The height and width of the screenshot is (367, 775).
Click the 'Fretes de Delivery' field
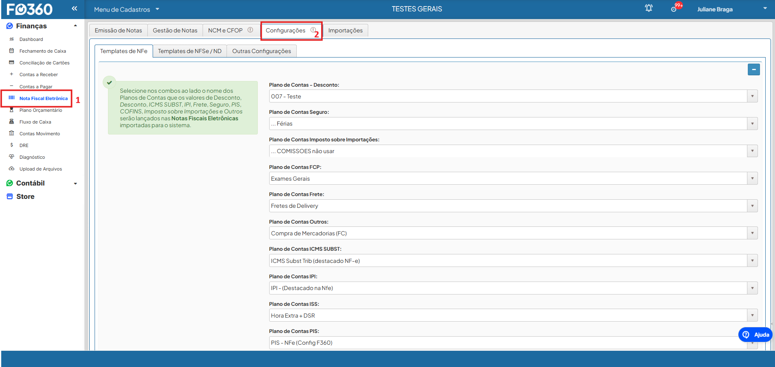click(x=513, y=206)
